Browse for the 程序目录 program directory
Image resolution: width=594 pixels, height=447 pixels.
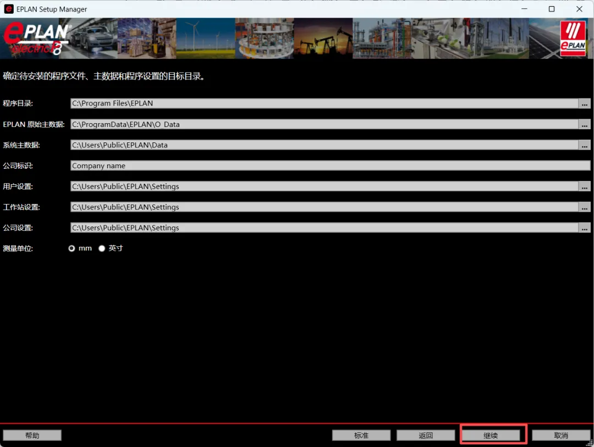pyautogui.click(x=585, y=103)
